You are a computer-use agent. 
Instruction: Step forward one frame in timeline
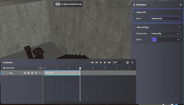105,63
